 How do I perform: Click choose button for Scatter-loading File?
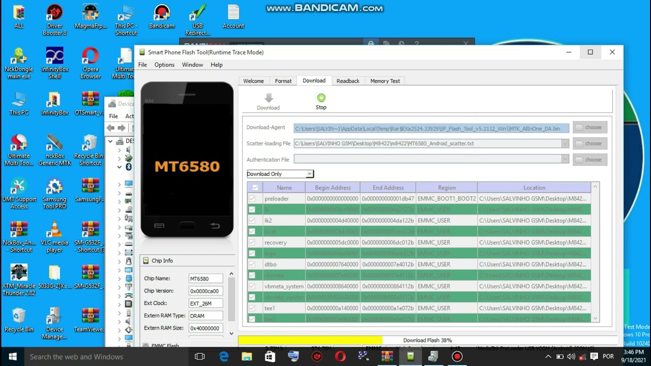tap(590, 143)
